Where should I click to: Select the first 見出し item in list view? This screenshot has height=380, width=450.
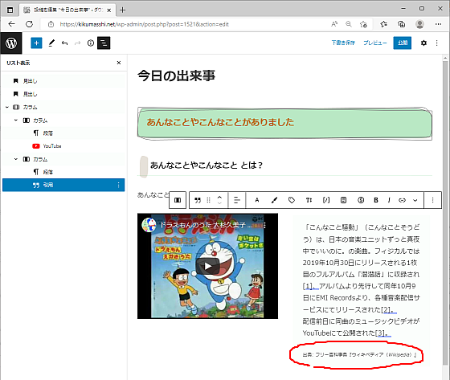point(63,81)
